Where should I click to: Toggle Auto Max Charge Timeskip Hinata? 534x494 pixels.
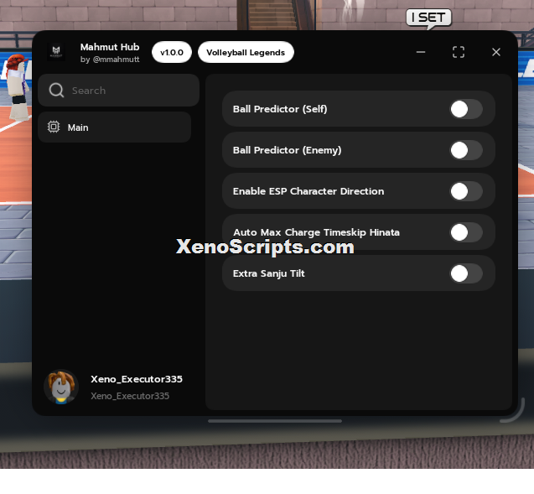click(466, 232)
